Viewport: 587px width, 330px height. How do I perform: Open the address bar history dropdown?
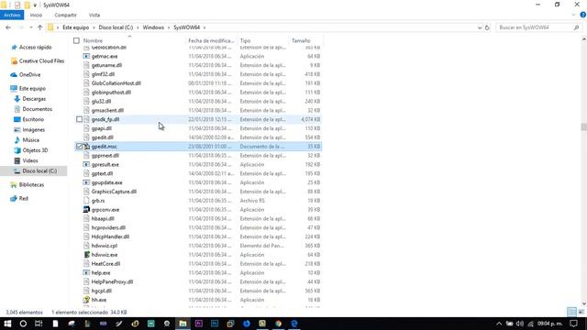pyautogui.click(x=480, y=27)
